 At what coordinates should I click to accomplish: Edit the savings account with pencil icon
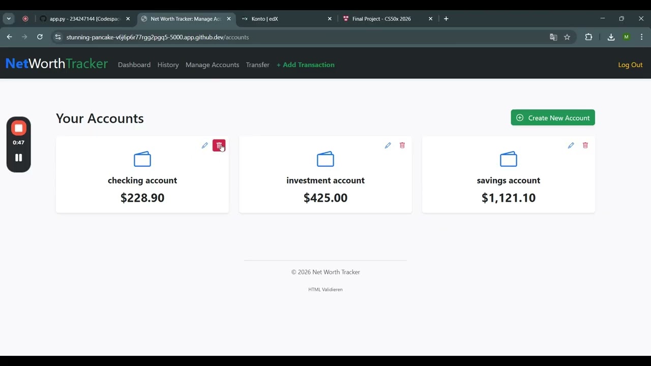click(x=571, y=145)
